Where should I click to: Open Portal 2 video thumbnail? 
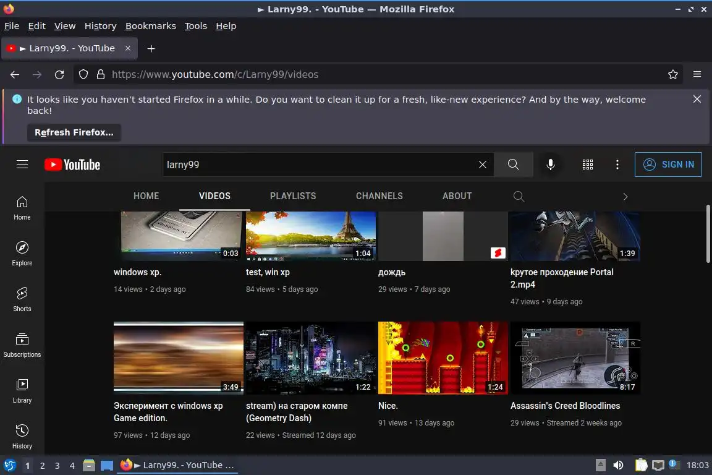click(x=575, y=236)
